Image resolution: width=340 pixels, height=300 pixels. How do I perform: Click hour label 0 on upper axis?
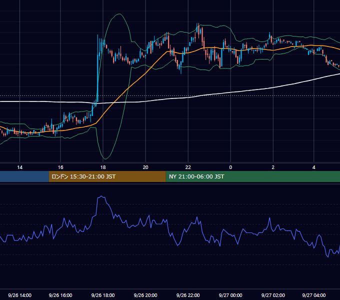pyautogui.click(x=230, y=167)
